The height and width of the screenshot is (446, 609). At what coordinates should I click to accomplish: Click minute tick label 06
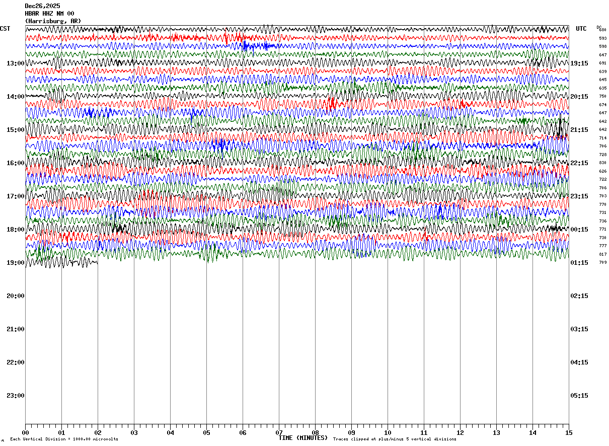click(243, 432)
